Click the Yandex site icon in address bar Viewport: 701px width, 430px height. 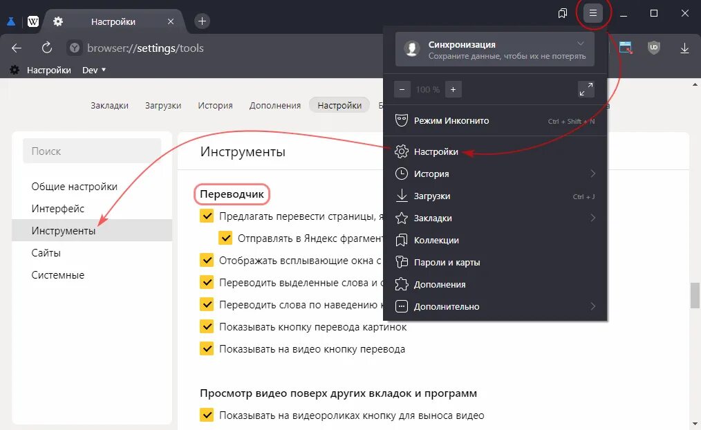coord(75,48)
